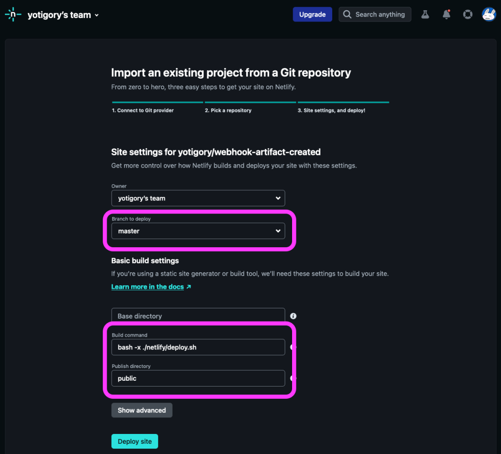Viewport: 501px width, 454px height.
Task: Go to step 1 Connect to Git provider
Action: click(142, 110)
